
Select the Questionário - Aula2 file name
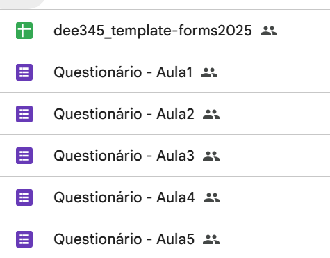pyautogui.click(x=124, y=114)
